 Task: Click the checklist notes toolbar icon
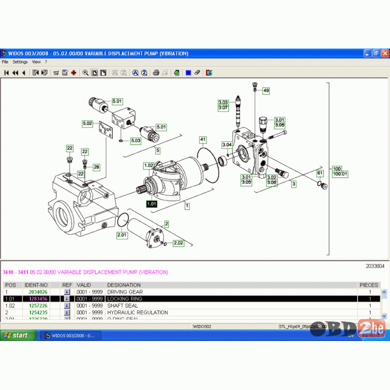point(65,72)
